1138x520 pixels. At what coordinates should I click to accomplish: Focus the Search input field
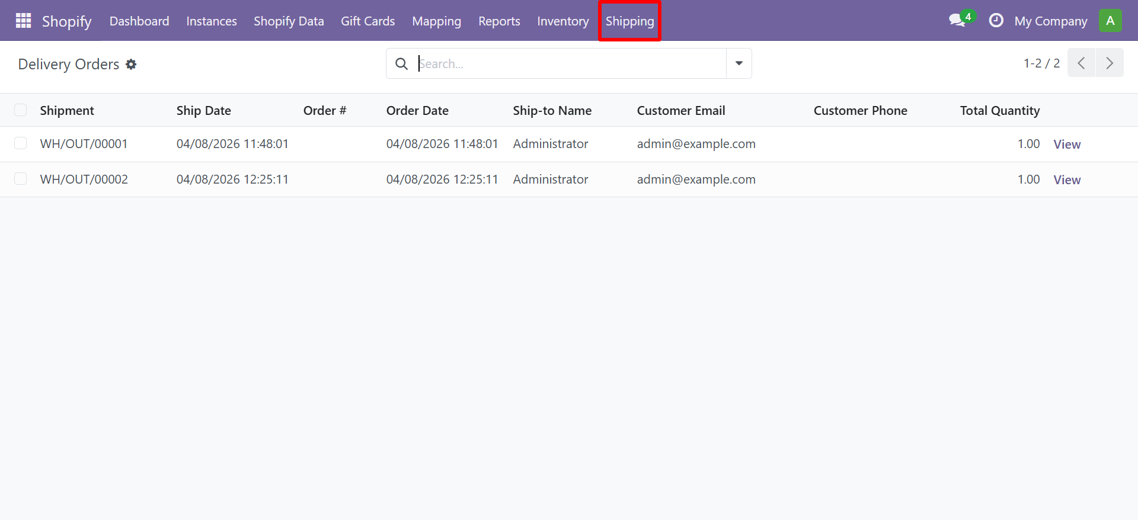pos(571,63)
